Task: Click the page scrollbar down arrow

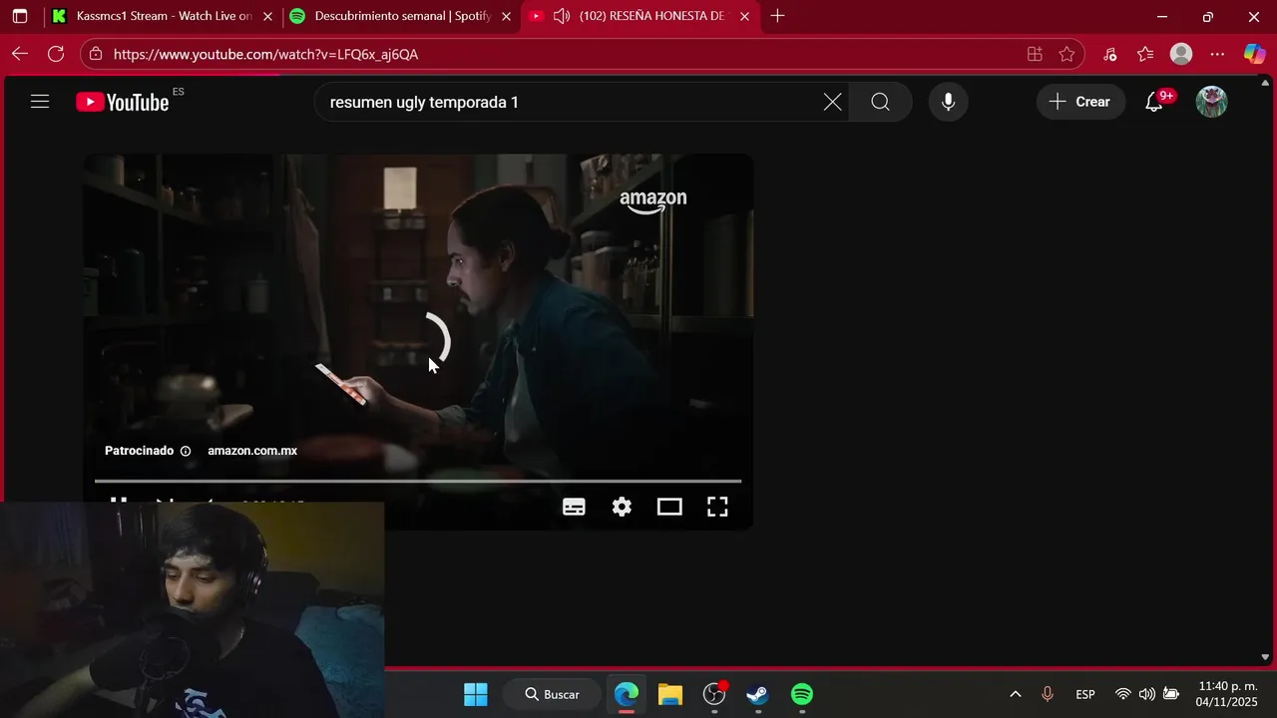Action: tap(1265, 657)
